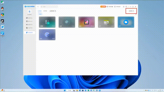Launch the QQ penguin desktop shortcut
Screen dimensions: 164x92
click(x=2, y=9)
